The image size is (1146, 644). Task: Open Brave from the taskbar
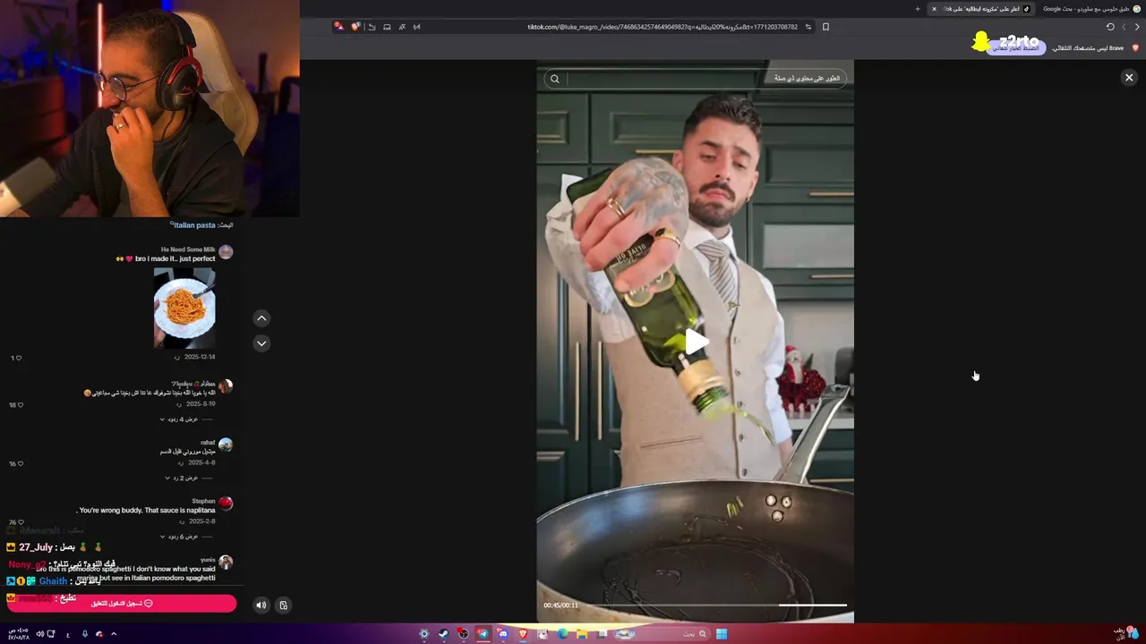click(524, 634)
